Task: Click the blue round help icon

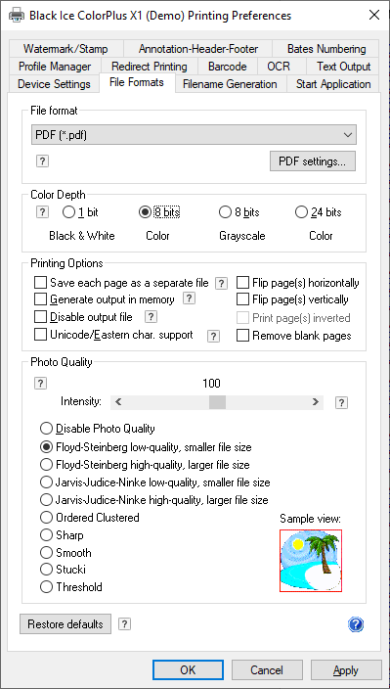Action: click(x=356, y=624)
